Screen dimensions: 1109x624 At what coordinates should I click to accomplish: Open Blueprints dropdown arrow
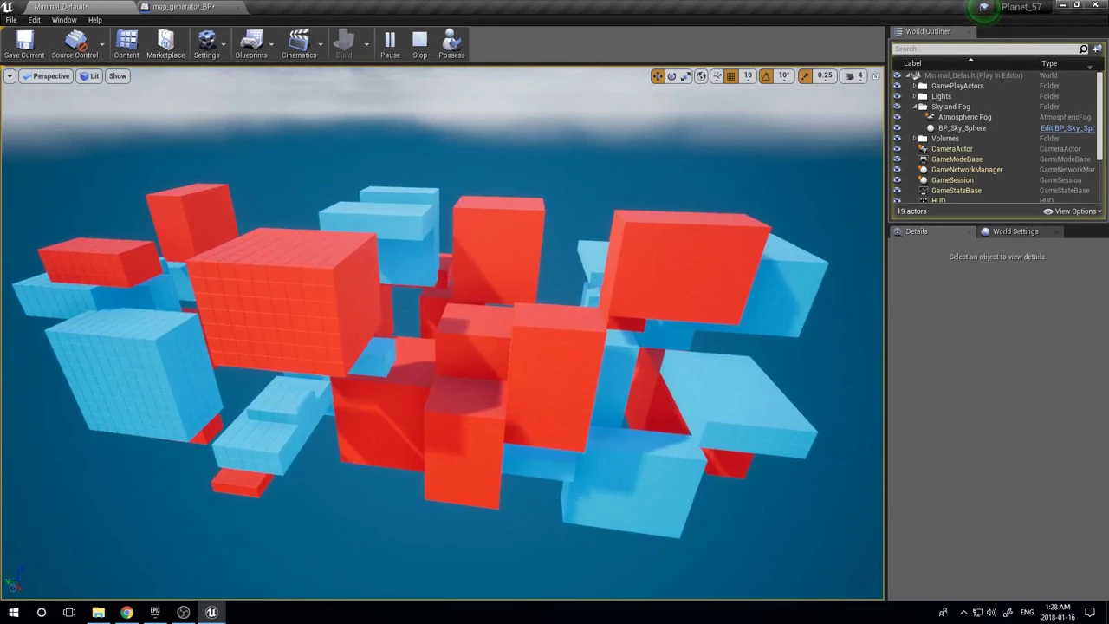272,44
